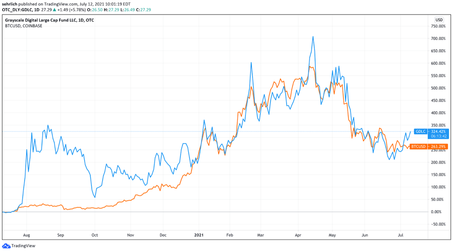
Task: Click the 06:13:42 countdown timer
Action: click(439, 136)
